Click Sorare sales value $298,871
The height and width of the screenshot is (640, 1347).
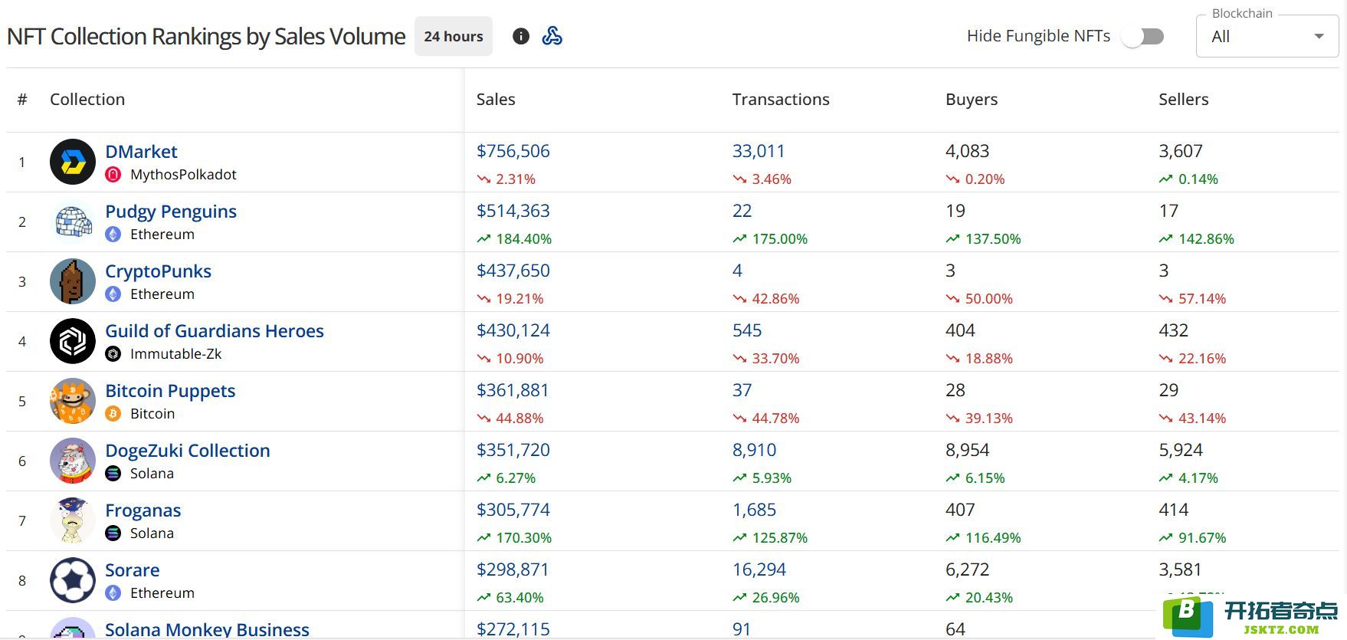[513, 569]
